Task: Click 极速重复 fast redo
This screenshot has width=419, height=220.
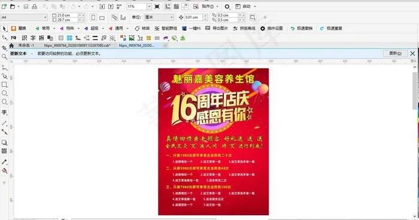Action: coord(331,28)
